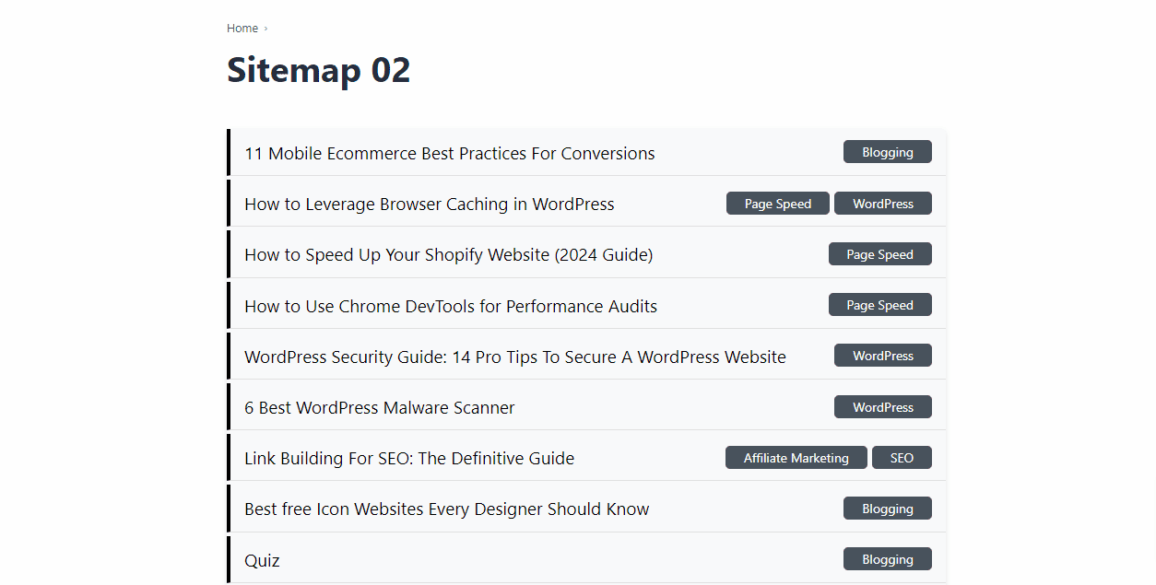Click the Page Speed tag on the caching row
This screenshot has height=585, width=1156.
coord(777,203)
